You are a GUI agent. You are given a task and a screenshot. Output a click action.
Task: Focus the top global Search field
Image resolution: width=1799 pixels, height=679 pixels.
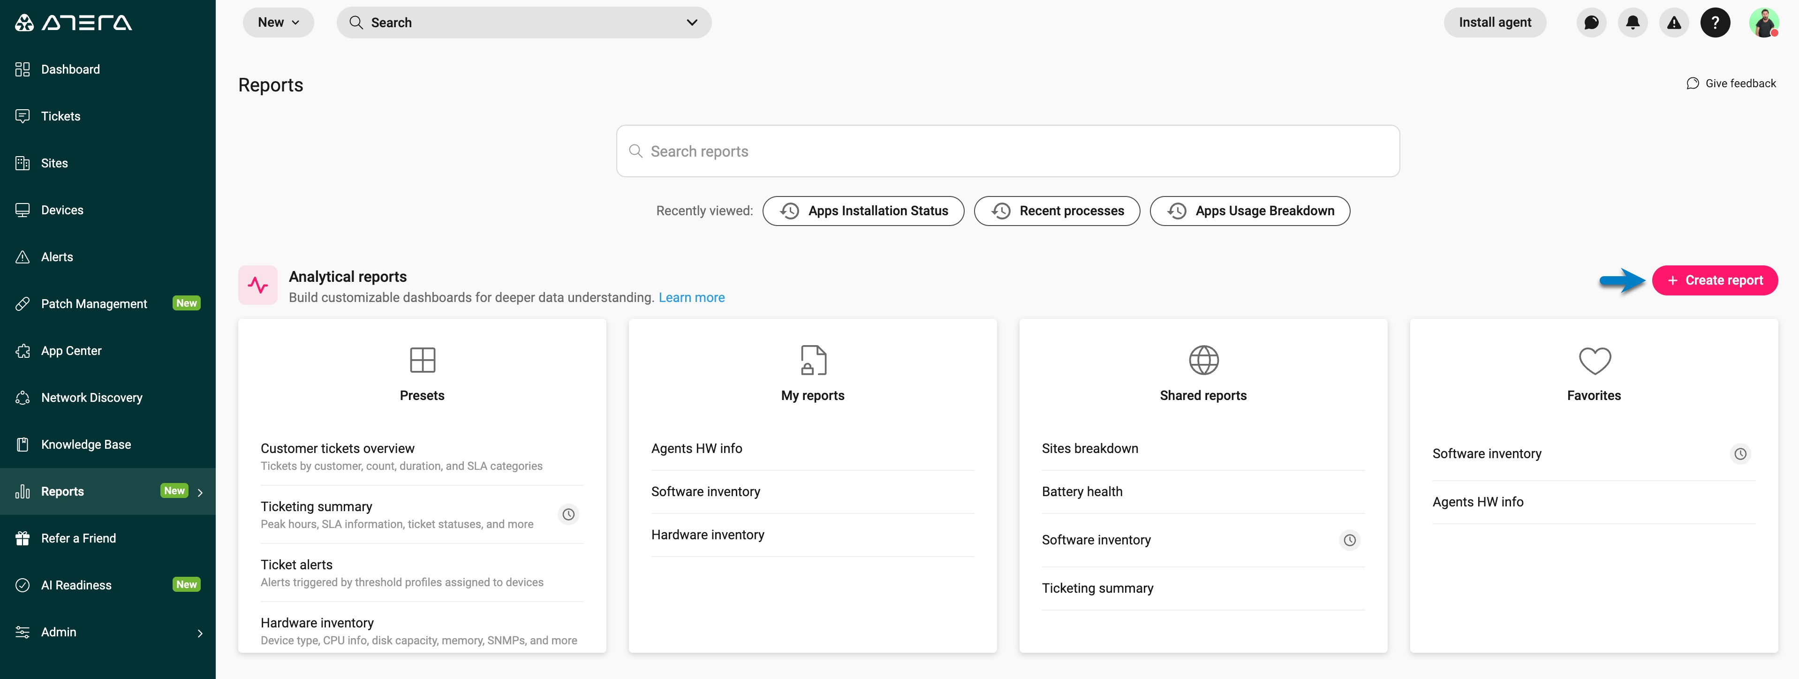(524, 23)
